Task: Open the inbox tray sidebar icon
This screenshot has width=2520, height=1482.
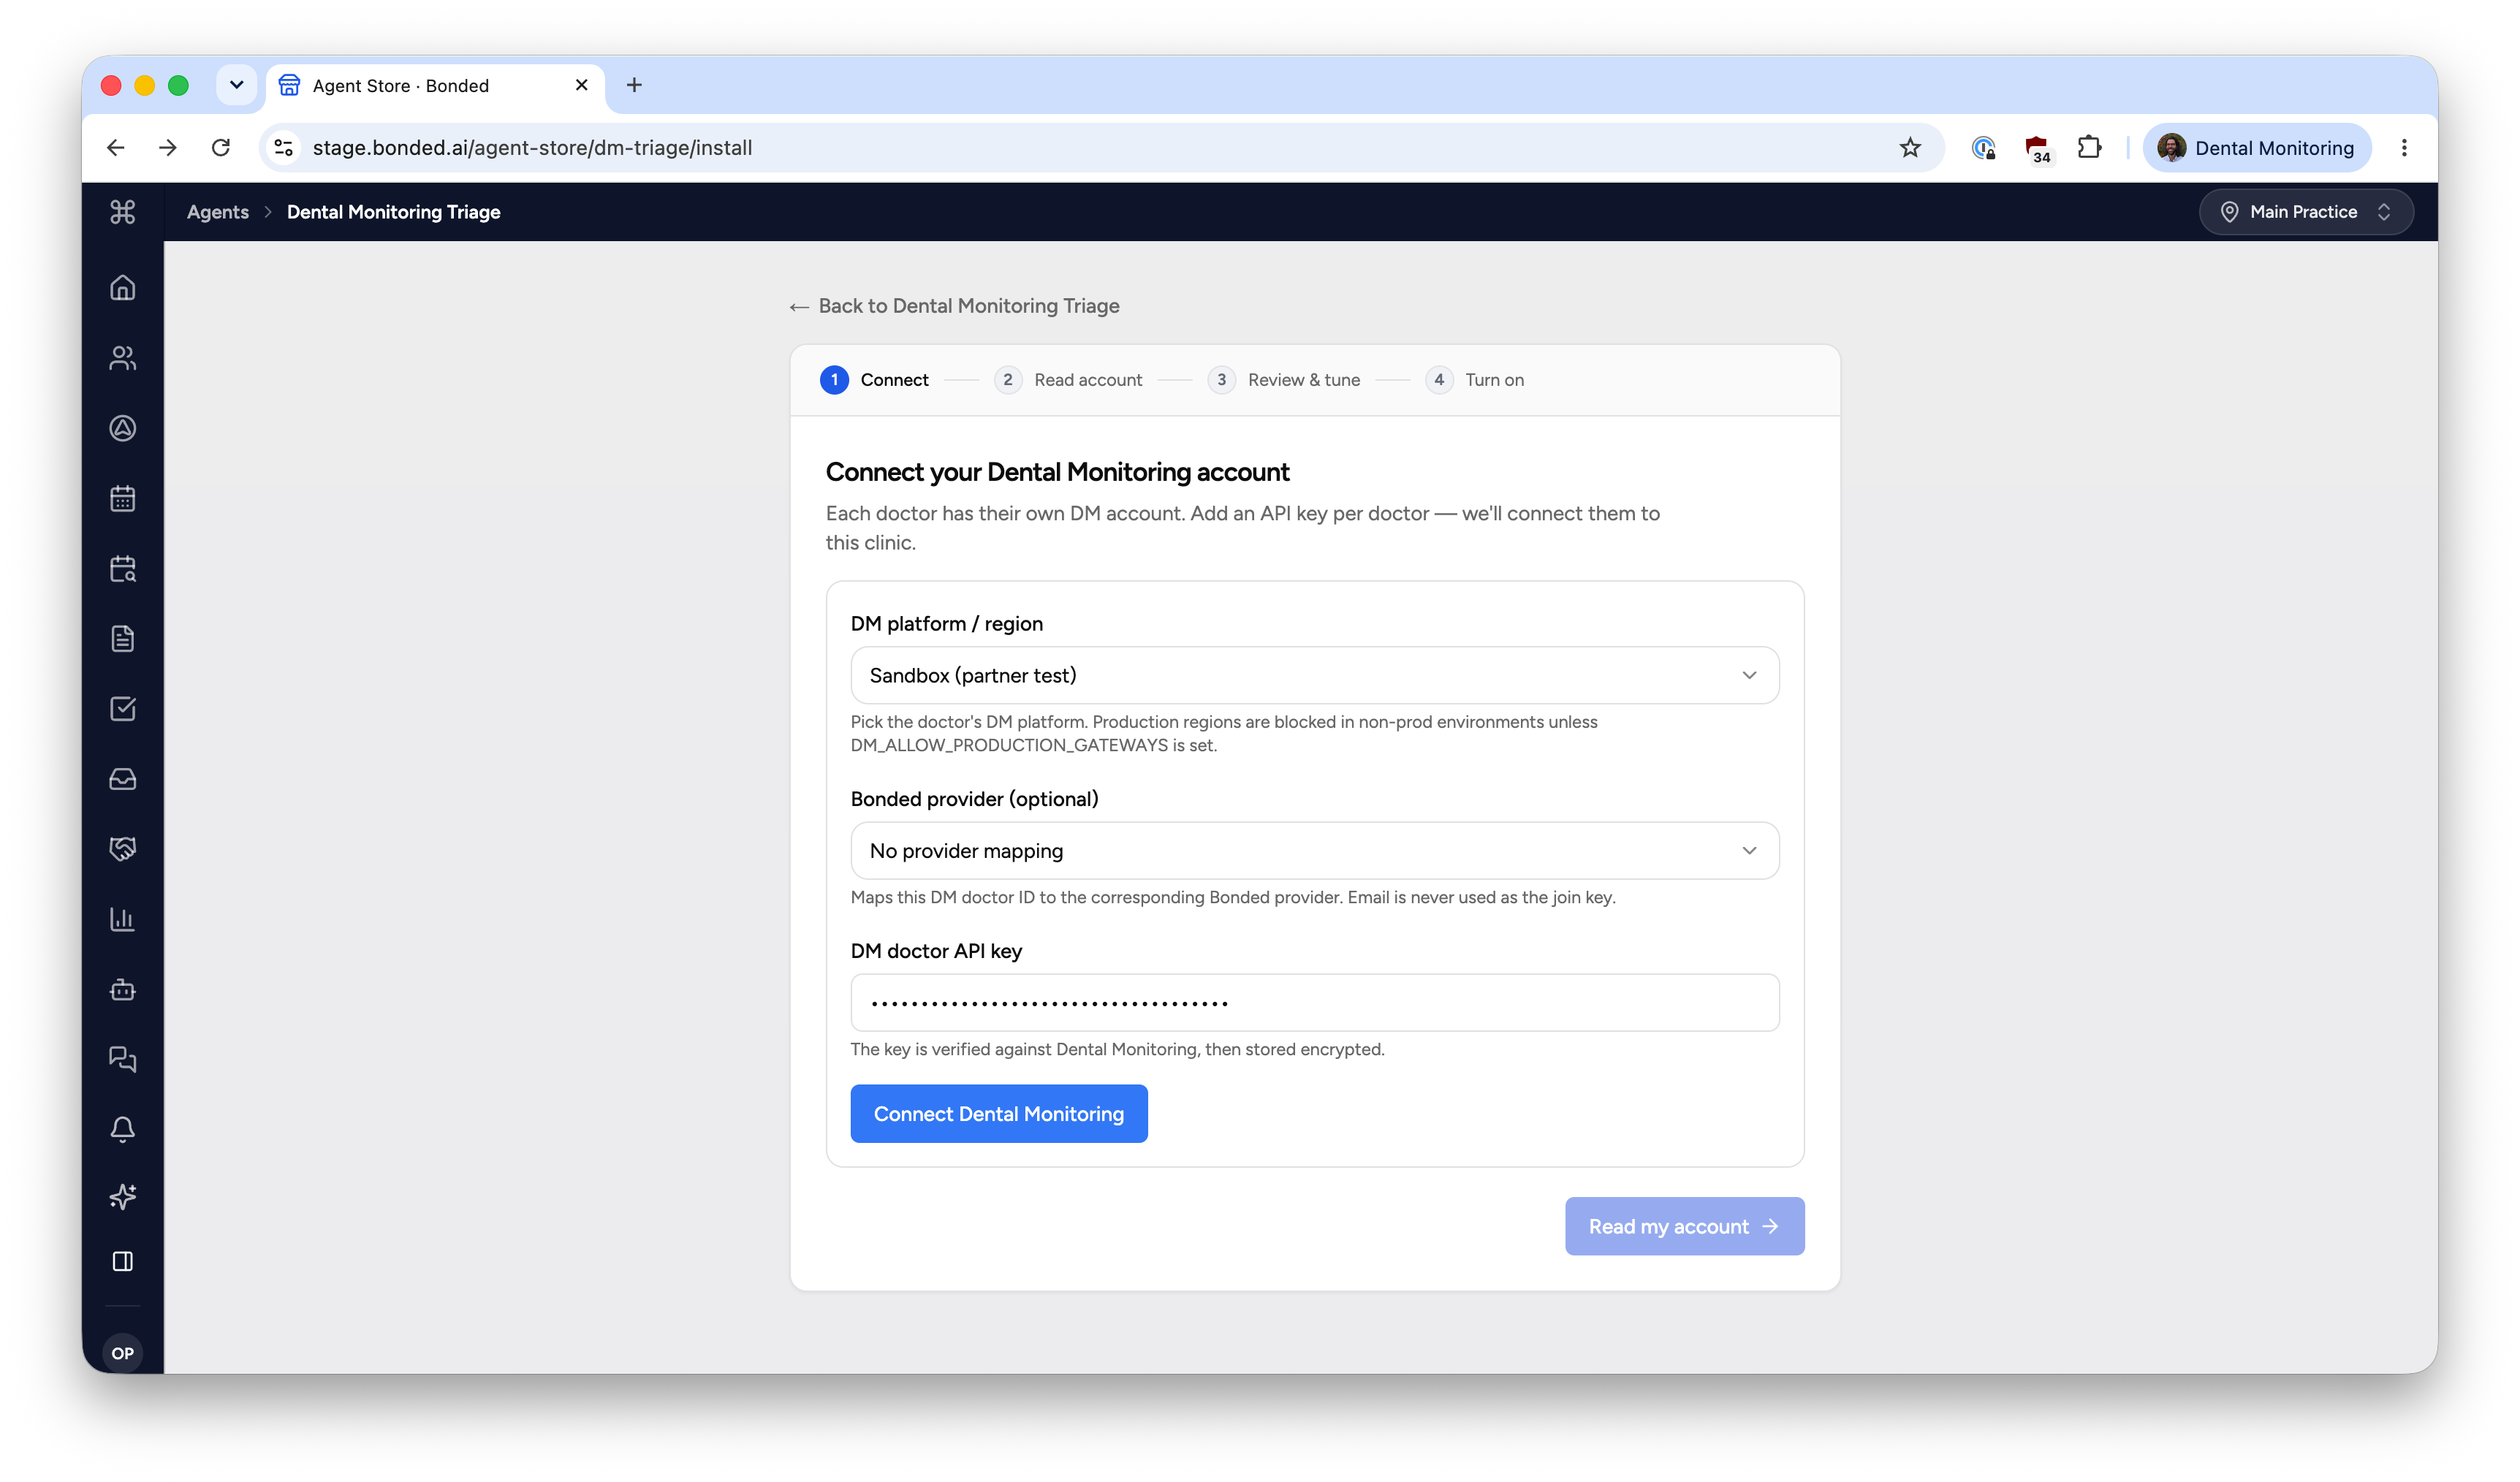Action: click(122, 779)
